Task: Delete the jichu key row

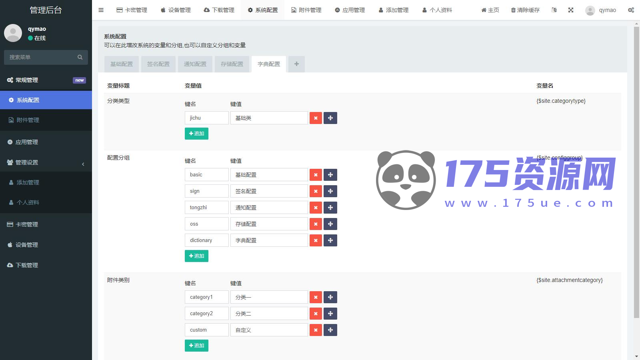Action: 316,118
